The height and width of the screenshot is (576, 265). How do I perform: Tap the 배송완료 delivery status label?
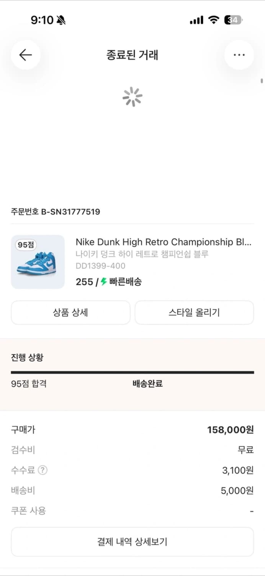pyautogui.click(x=146, y=384)
